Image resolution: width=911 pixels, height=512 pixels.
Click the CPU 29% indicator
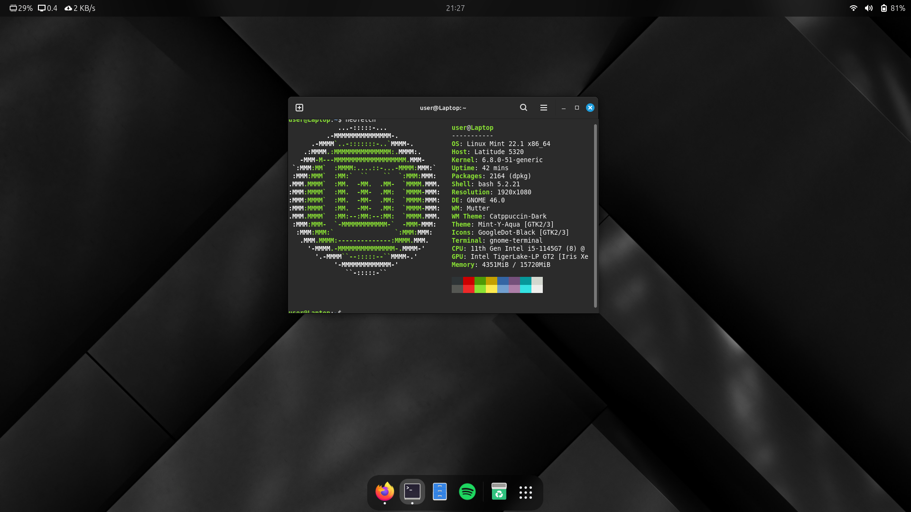pos(21,8)
